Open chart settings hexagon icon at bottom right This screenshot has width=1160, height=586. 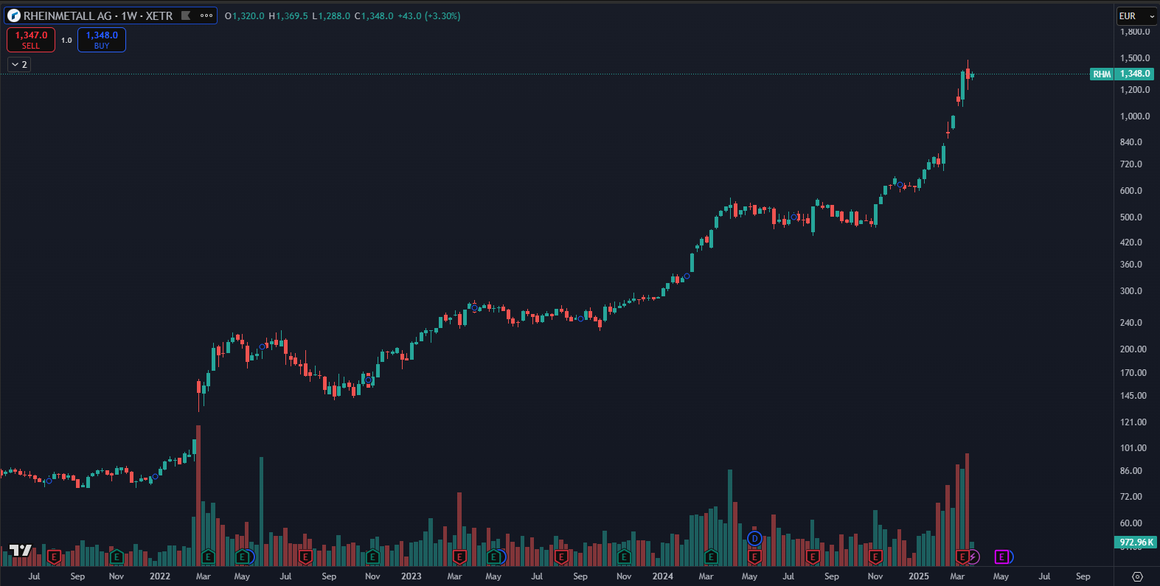[x=1137, y=576]
